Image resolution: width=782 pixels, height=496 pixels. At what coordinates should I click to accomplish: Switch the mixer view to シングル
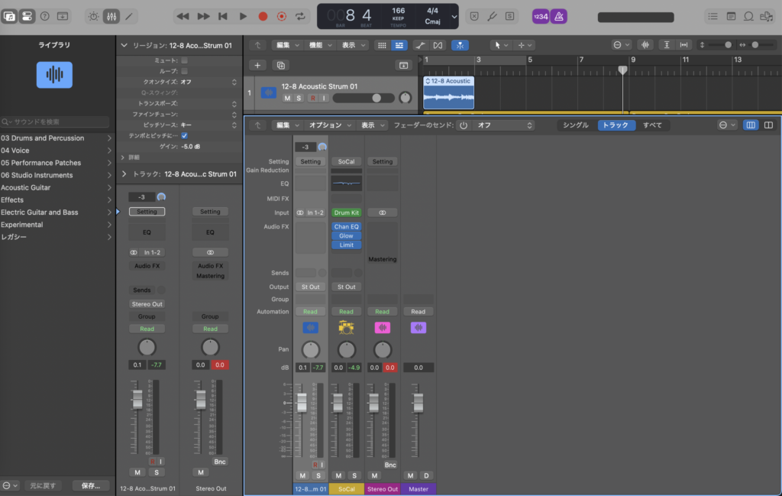(x=576, y=125)
